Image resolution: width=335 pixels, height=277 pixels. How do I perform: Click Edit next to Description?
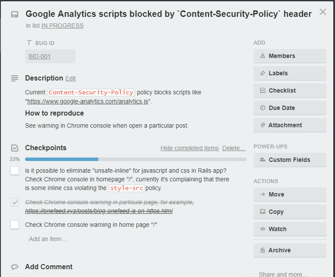[71, 78]
